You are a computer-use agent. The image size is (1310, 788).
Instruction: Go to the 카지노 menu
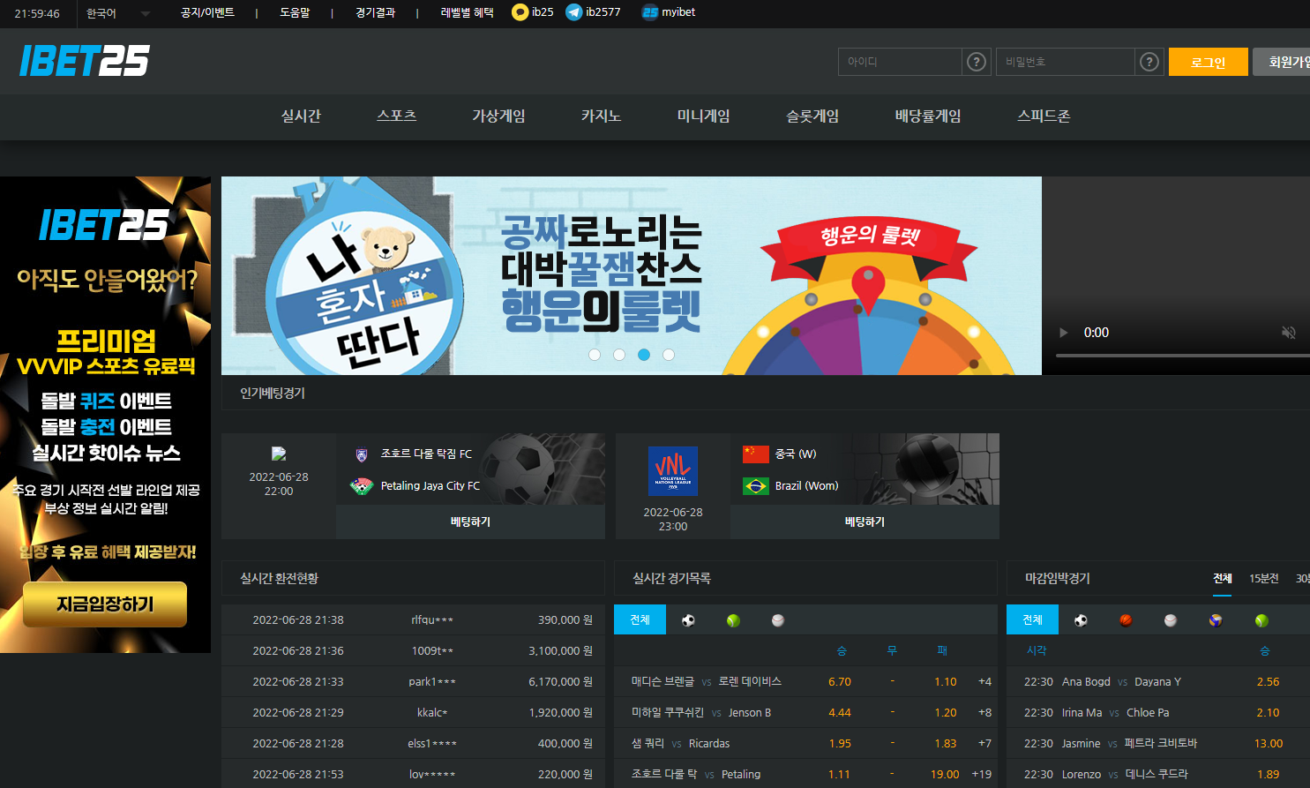[601, 116]
